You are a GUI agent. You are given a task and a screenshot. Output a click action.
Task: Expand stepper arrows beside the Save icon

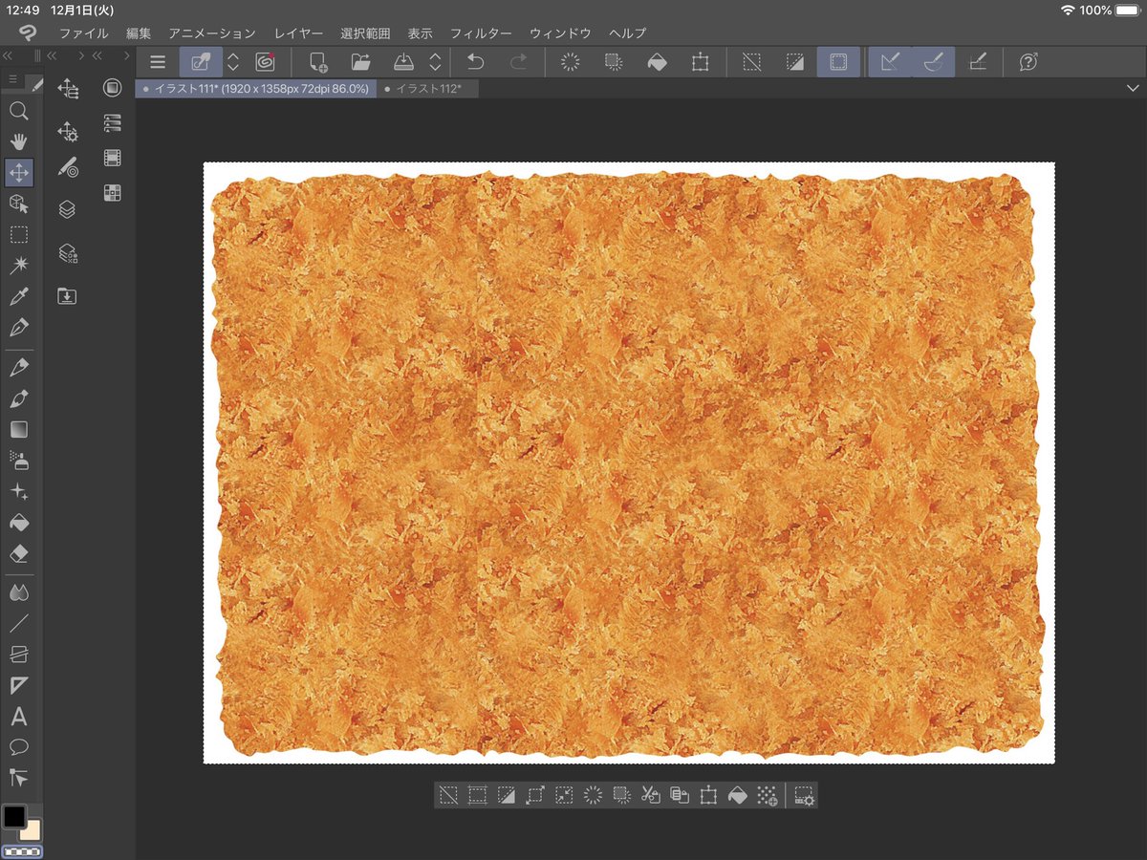tap(435, 63)
